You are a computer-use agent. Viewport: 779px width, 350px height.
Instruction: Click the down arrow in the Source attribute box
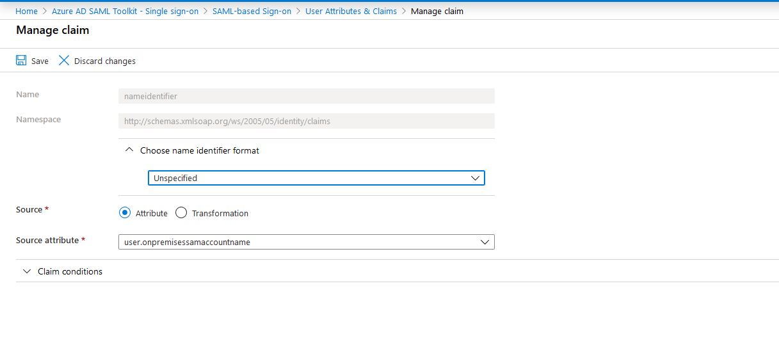485,242
